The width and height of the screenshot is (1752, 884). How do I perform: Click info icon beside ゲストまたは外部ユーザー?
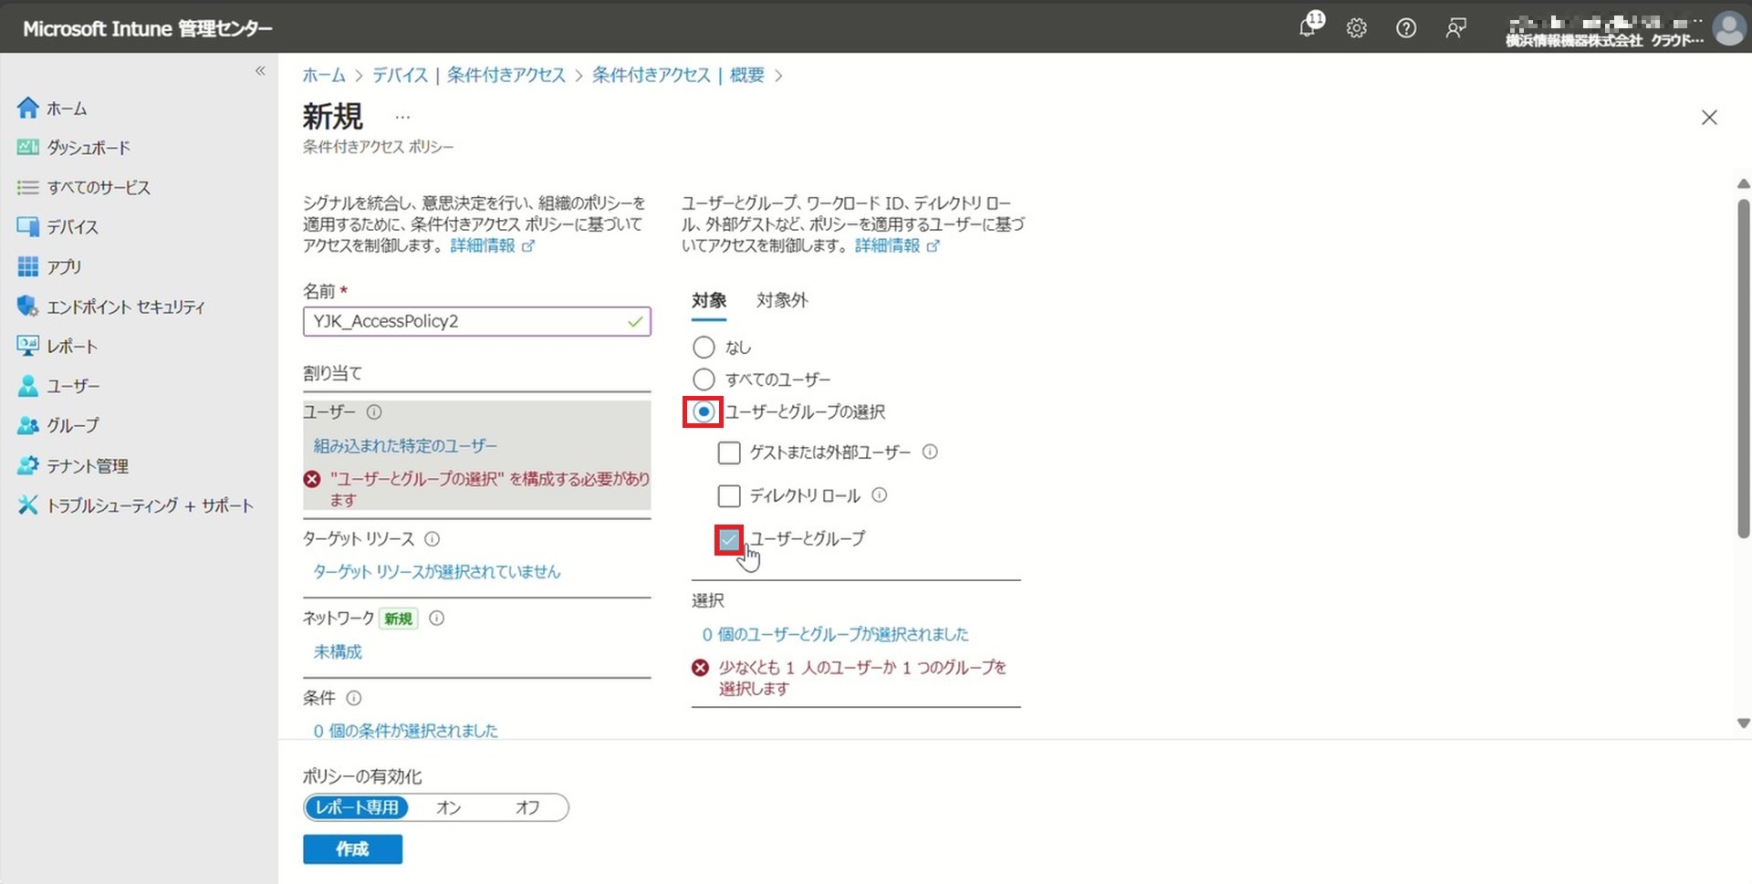coord(930,452)
